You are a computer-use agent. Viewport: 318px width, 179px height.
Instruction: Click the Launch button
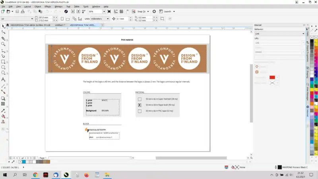tap(167, 12)
